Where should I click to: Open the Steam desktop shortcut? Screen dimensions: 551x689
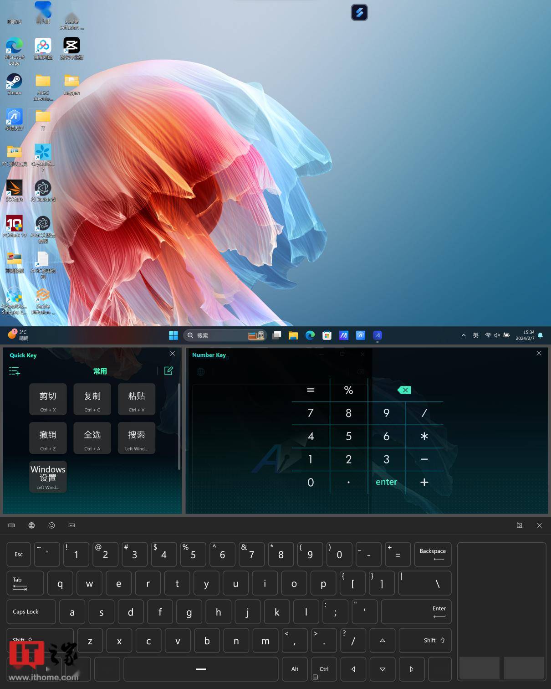(x=14, y=84)
